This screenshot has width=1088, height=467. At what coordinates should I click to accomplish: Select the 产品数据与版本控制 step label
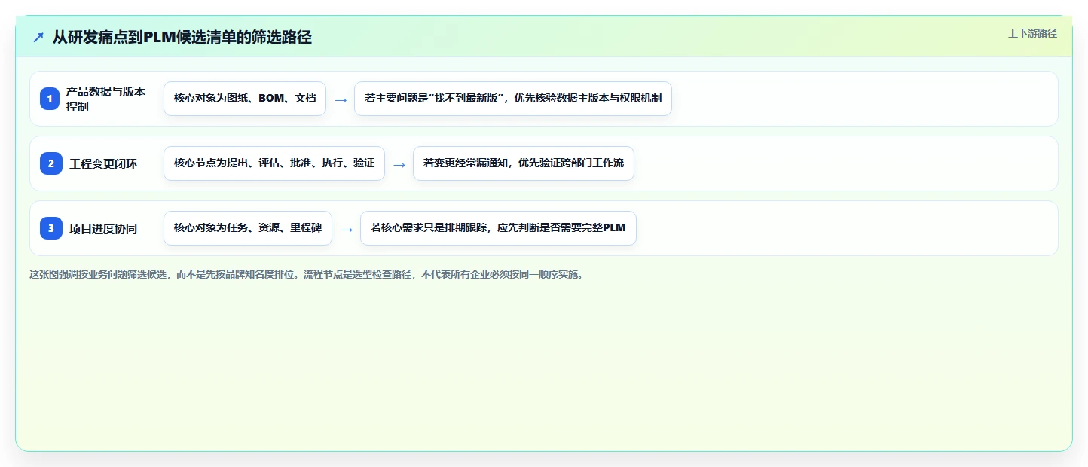[105, 99]
